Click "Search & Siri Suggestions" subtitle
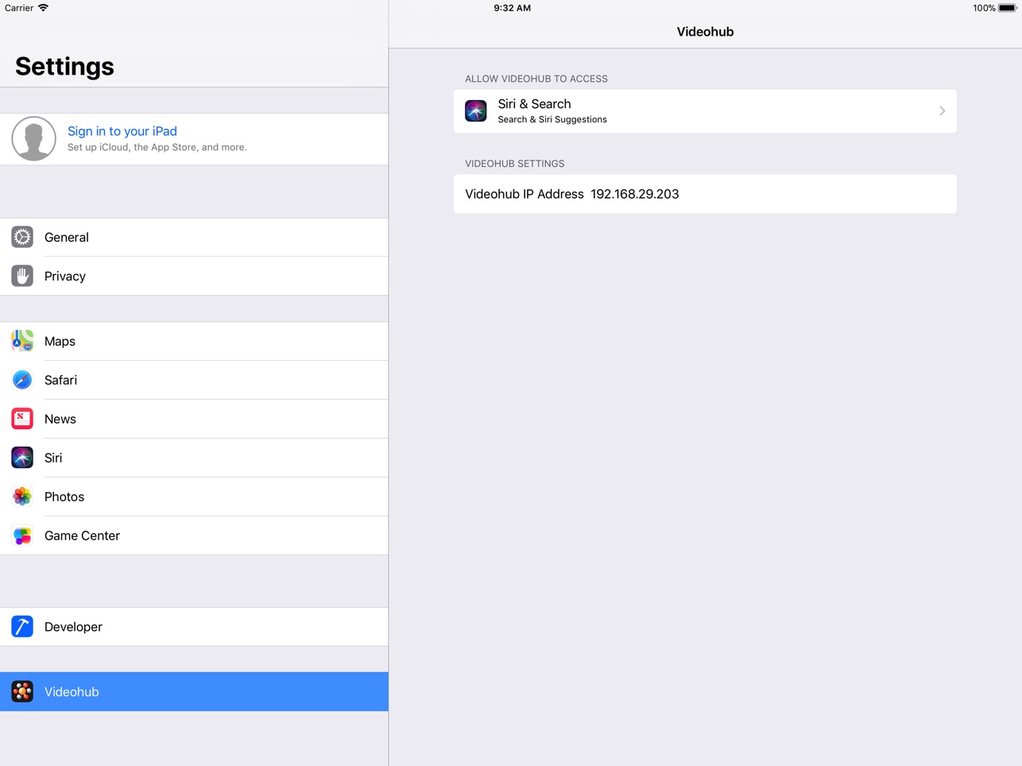This screenshot has width=1022, height=766. 552,119
